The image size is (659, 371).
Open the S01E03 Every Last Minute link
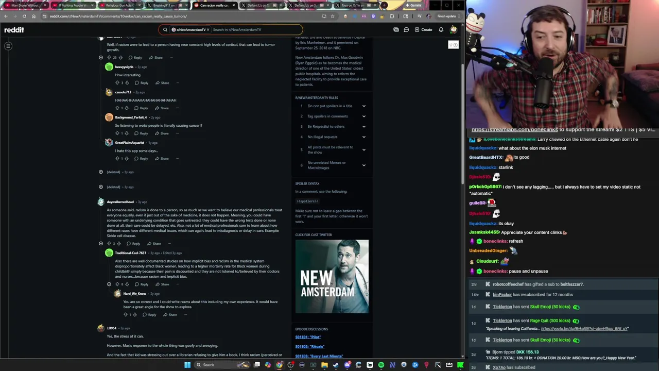[319, 356]
